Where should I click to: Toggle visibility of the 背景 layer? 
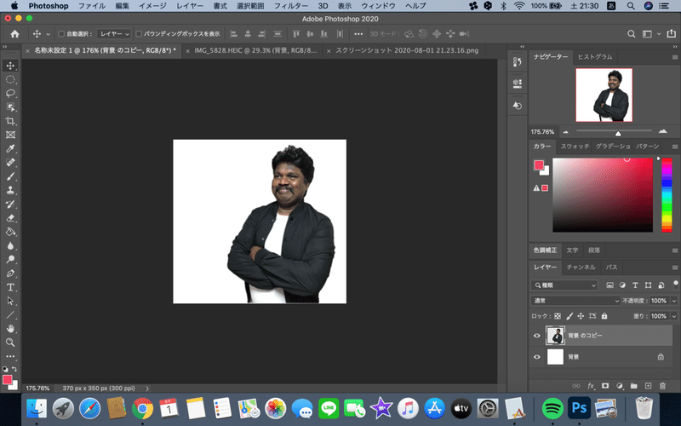coord(536,357)
